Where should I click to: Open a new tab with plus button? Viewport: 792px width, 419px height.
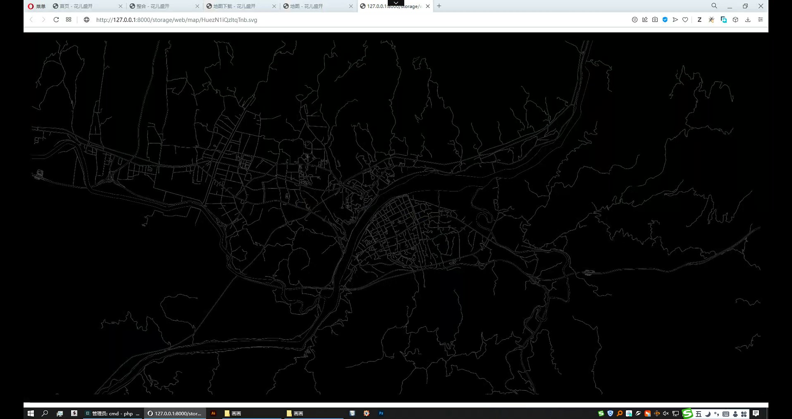pos(439,6)
